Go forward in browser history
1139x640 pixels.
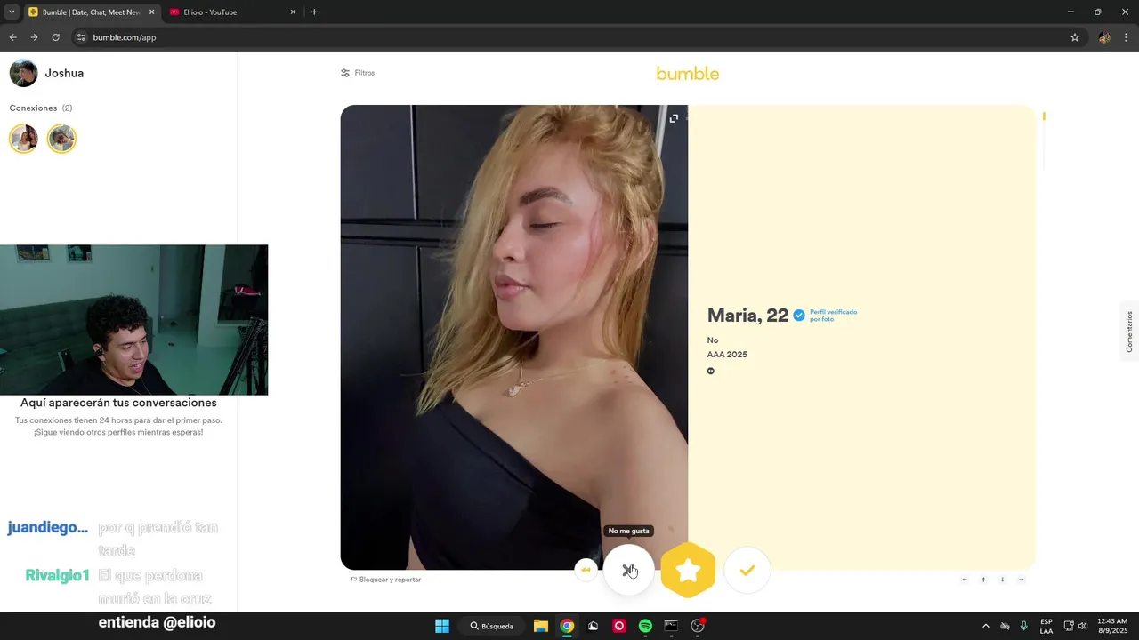34,37
